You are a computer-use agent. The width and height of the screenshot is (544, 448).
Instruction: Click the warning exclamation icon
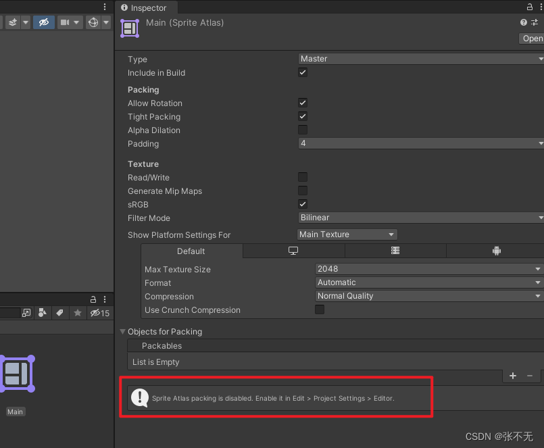(140, 398)
